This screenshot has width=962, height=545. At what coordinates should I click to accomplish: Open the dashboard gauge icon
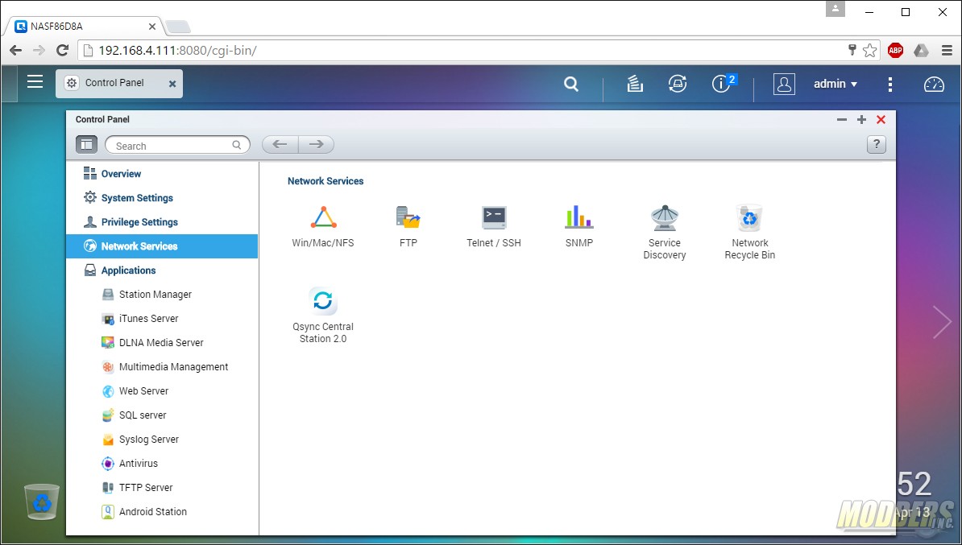(934, 84)
